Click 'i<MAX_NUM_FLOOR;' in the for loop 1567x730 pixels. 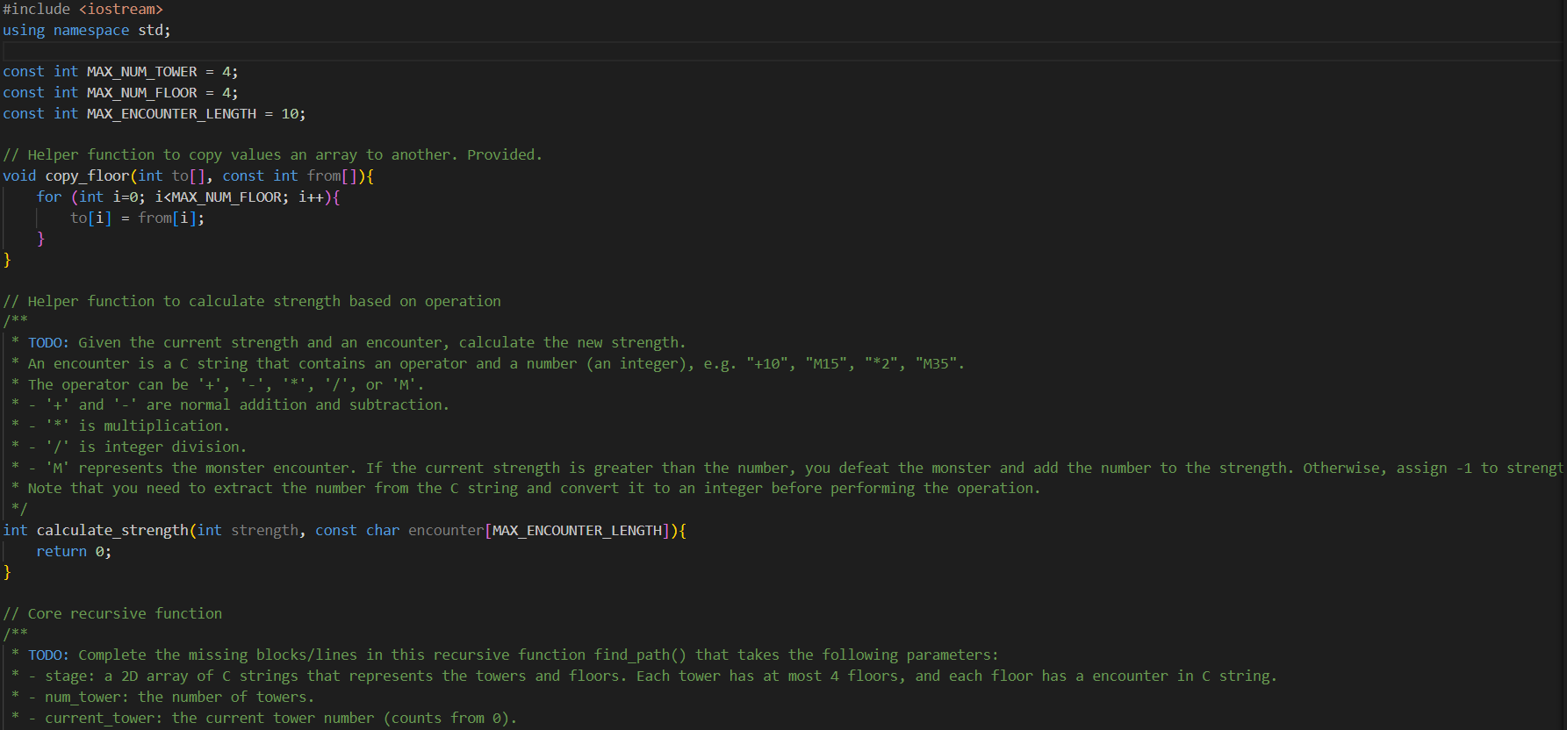222,197
